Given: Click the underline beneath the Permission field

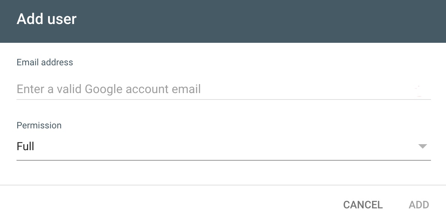Looking at the screenshot, I should (x=223, y=160).
